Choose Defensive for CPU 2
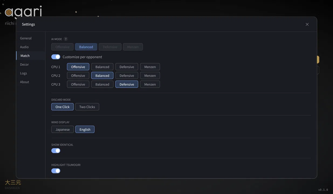The image size is (333, 194). (127, 75)
